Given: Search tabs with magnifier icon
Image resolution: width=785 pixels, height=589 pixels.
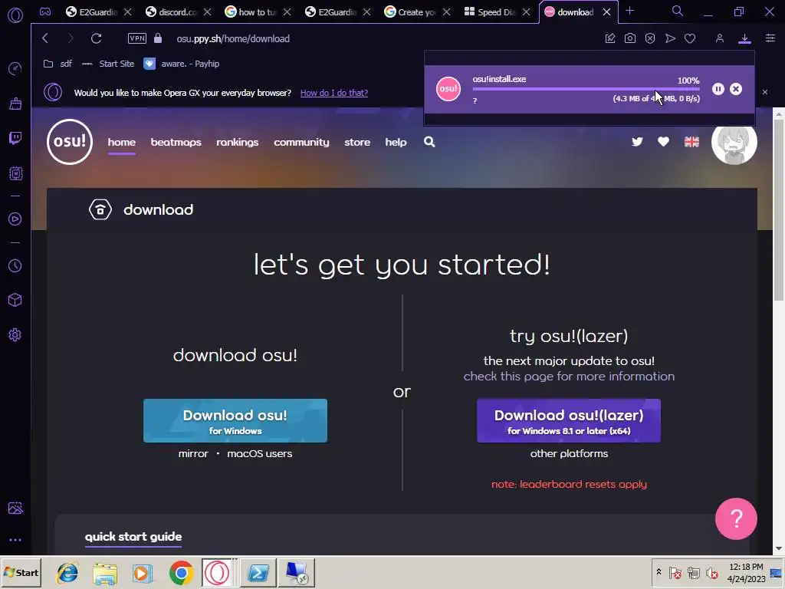Looking at the screenshot, I should 677,11.
